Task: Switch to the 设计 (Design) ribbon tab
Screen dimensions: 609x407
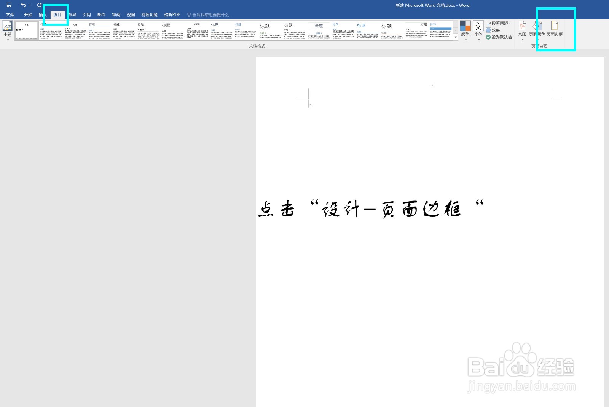Action: [x=57, y=14]
